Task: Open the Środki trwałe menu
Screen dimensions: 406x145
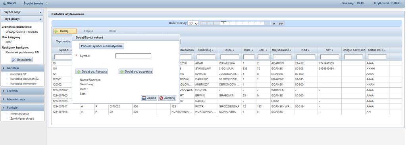Action: pyautogui.click(x=33, y=3)
